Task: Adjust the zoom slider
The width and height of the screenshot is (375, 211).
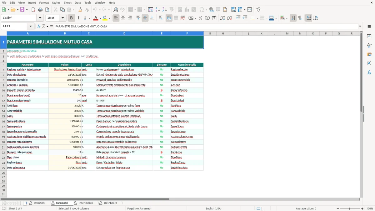Action: [350, 208]
